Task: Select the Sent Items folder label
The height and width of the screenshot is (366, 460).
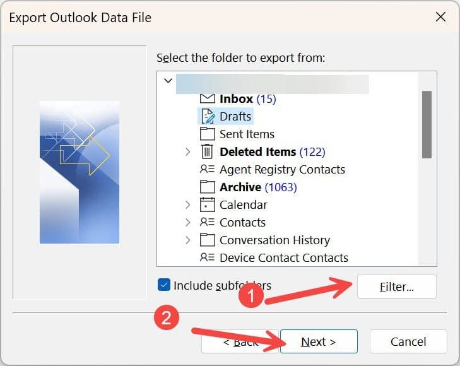Action: pyautogui.click(x=247, y=134)
